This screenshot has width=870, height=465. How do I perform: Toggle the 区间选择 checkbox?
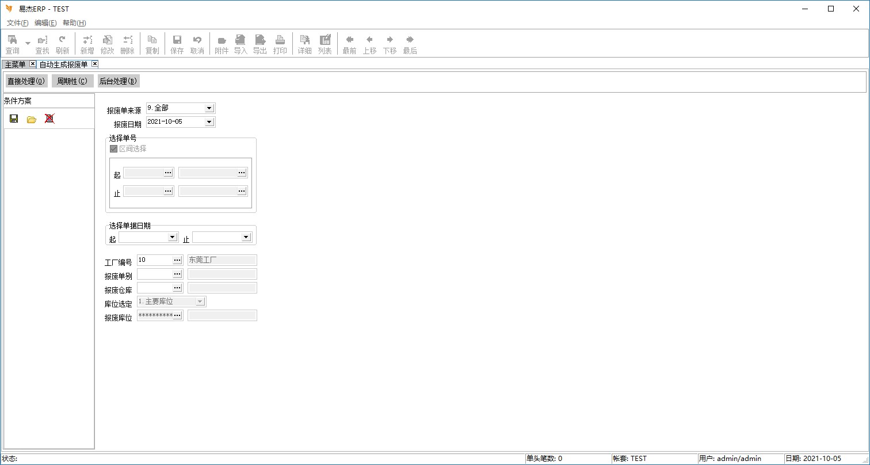click(x=114, y=148)
